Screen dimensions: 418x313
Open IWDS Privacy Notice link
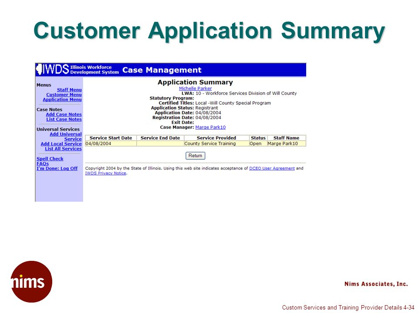coord(105,173)
